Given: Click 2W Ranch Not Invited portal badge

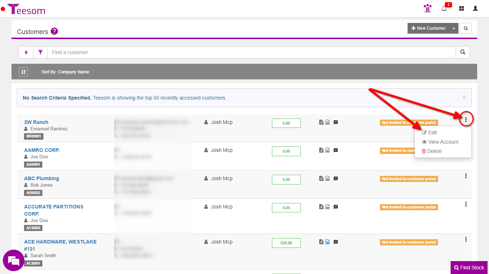Looking at the screenshot, I should (409, 122).
